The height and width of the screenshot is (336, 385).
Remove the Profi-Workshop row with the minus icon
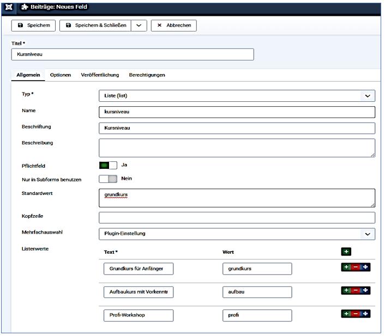(x=356, y=314)
